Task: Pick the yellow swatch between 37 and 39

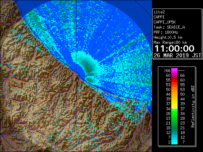Action: 174,104
